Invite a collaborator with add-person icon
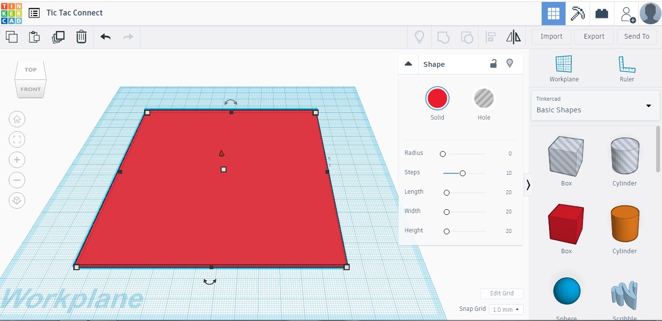Image resolution: width=662 pixels, height=321 pixels. click(627, 14)
